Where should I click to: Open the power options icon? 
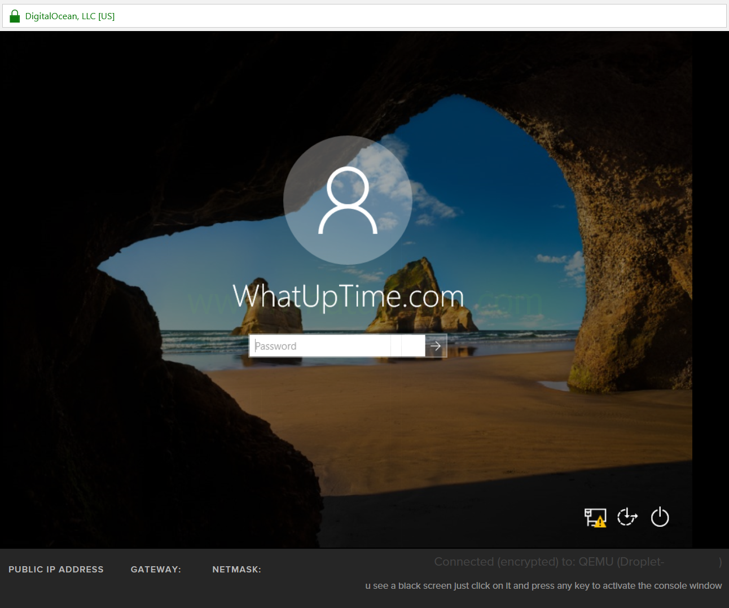660,517
